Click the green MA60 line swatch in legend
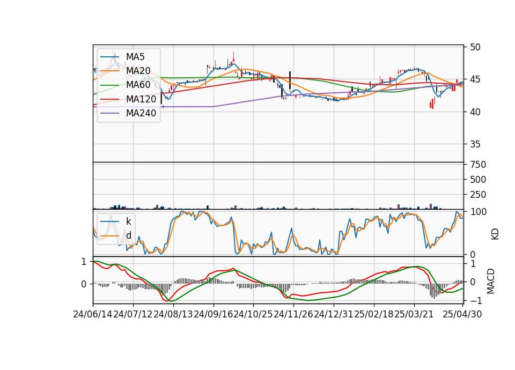The height and width of the screenshot is (370, 515). click(110, 85)
